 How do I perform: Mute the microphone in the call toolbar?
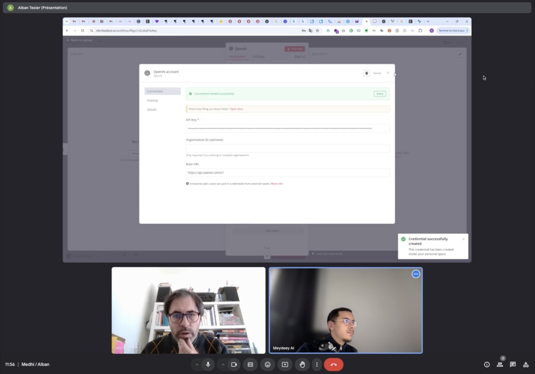point(208,364)
